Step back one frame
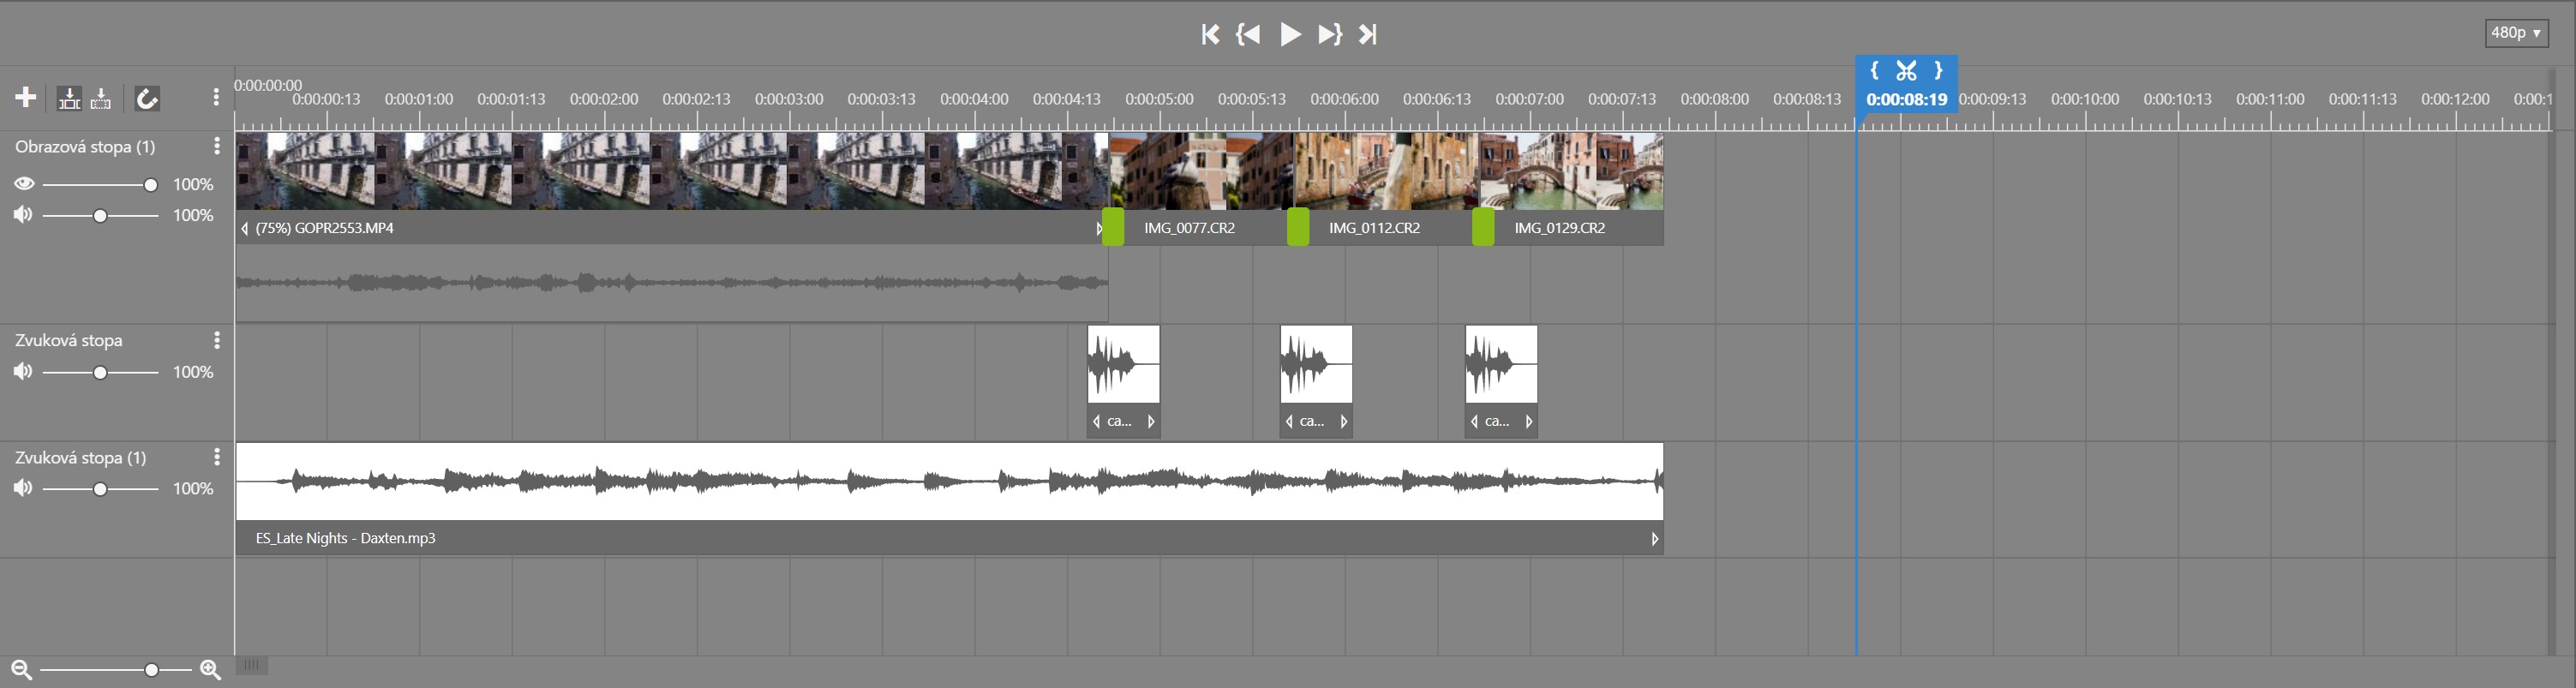The height and width of the screenshot is (688, 2576). coord(1248,34)
